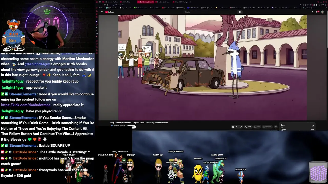Switch to the second YouTube browser tab
The width and height of the screenshot is (328, 184).
125,2
